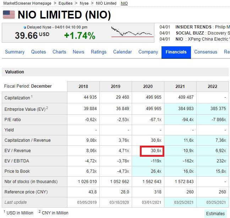Switch to the Summary tab
The image size is (230, 218).
(x=15, y=52)
